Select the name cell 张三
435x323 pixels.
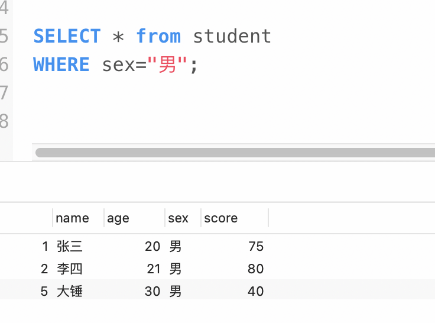point(70,247)
